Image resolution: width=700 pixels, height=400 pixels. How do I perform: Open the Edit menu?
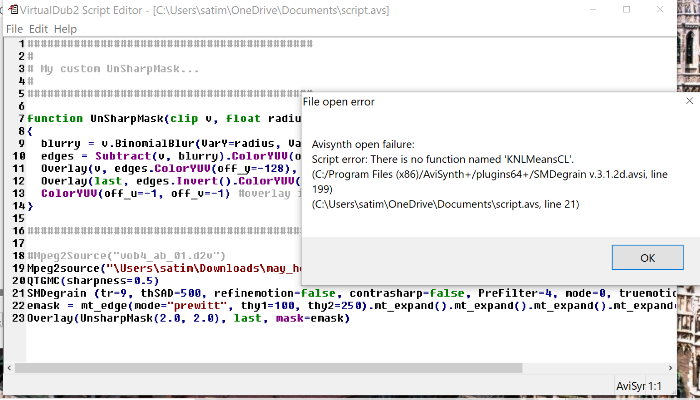pos(38,29)
